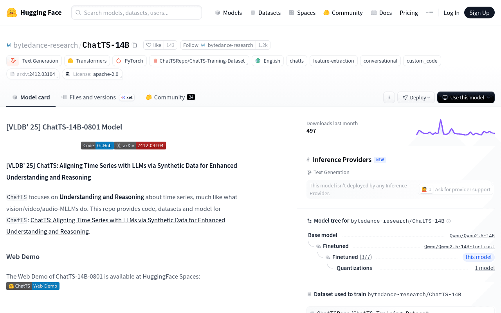Open the arXiv 2412.03104 badge
501x313 pixels.
(x=140, y=146)
